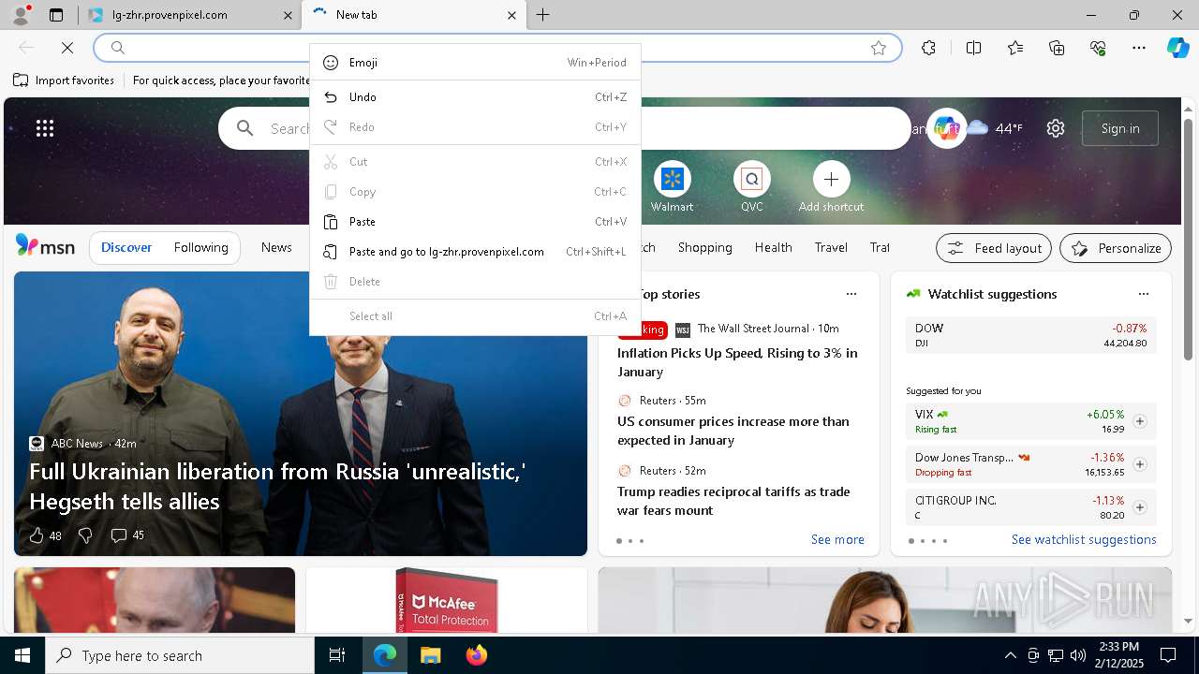Open Watchlist suggestions card options

[1144, 294]
